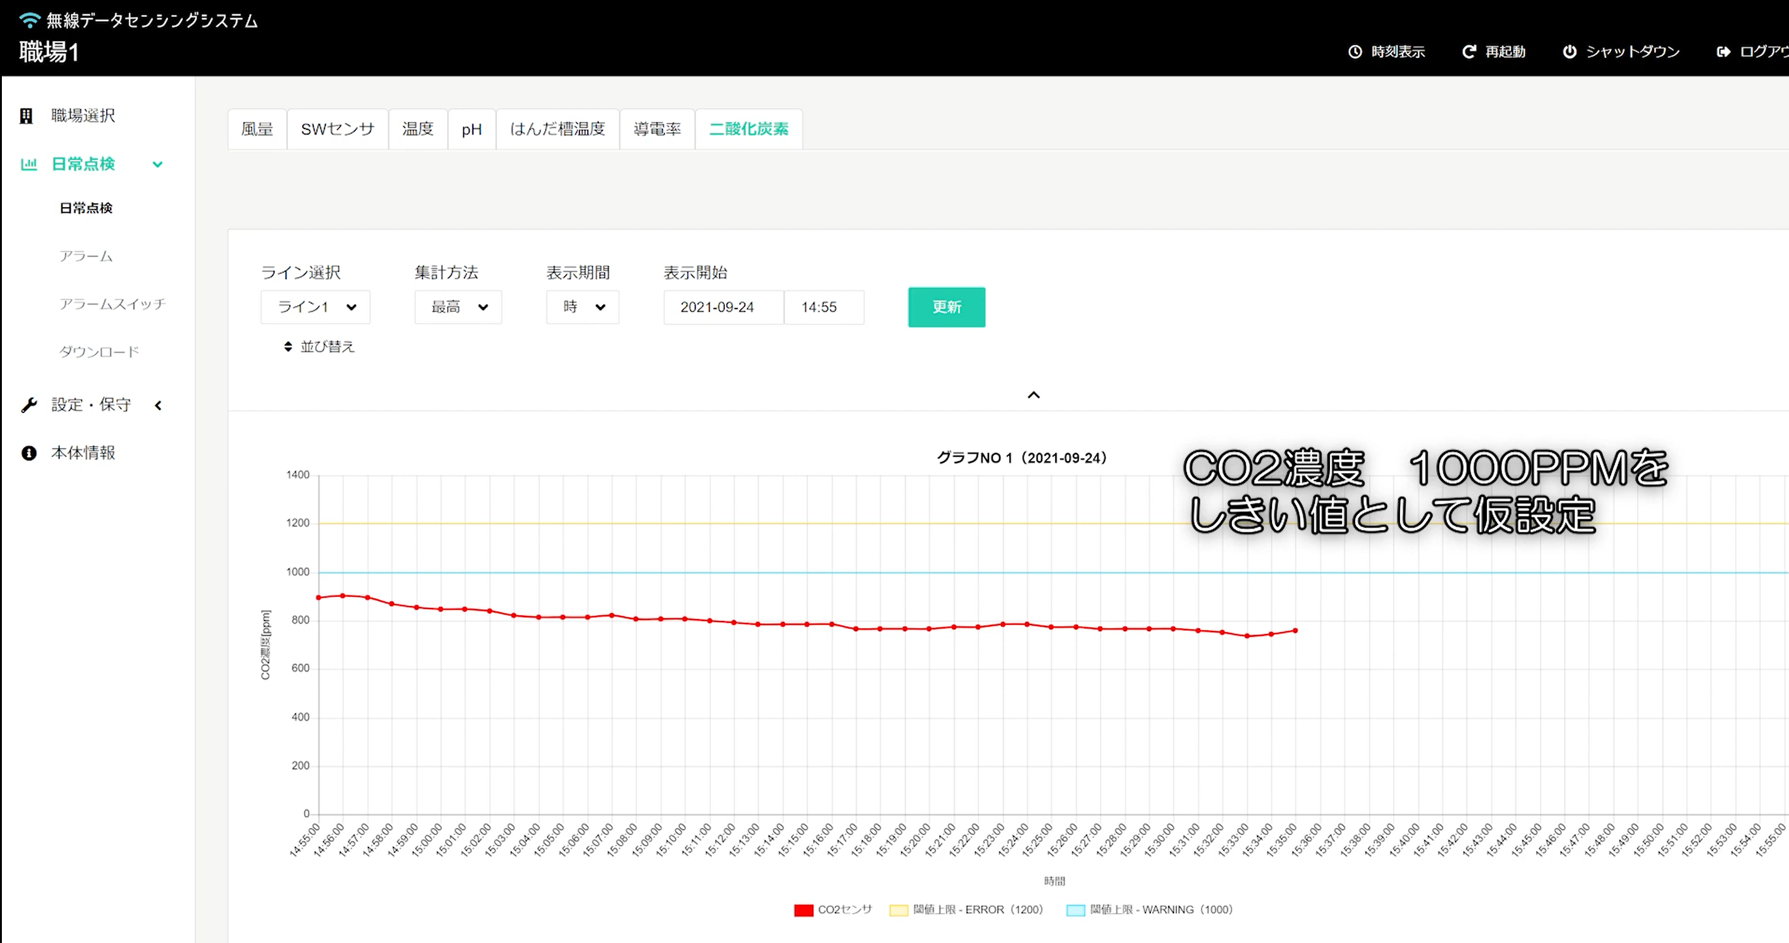The image size is (1789, 943).
Task: Open the 表示期間 dropdown showing 時
Action: (x=583, y=306)
